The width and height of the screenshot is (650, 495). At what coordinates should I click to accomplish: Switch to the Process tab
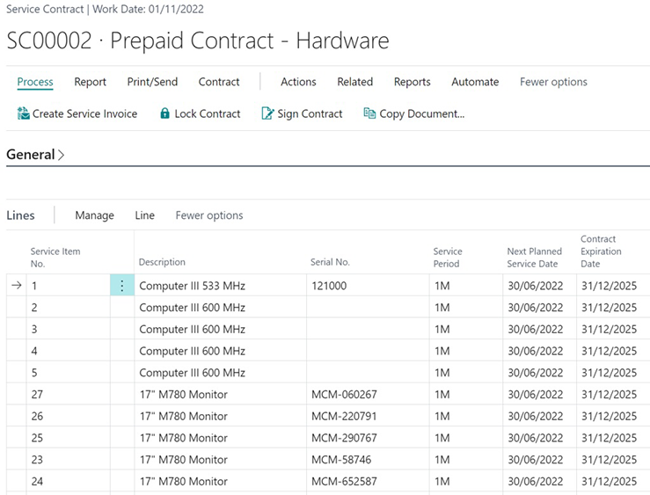click(35, 82)
